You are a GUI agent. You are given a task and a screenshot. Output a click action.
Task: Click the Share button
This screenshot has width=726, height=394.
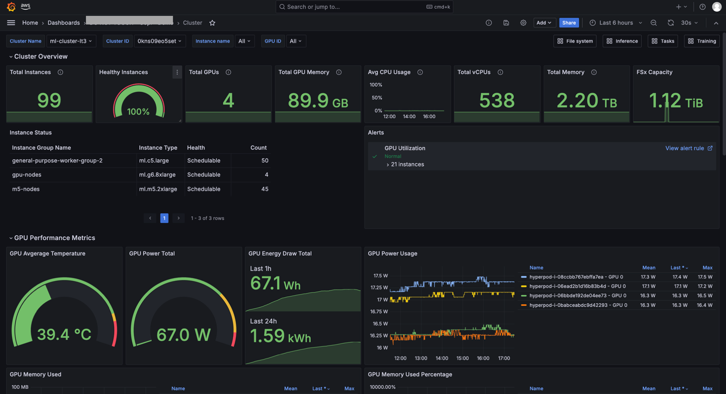tap(569, 23)
